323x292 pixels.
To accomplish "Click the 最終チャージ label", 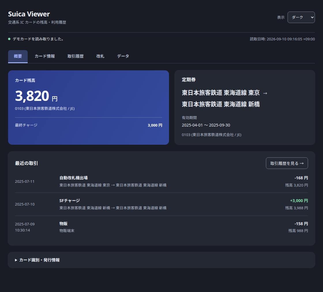I will [x=26, y=125].
